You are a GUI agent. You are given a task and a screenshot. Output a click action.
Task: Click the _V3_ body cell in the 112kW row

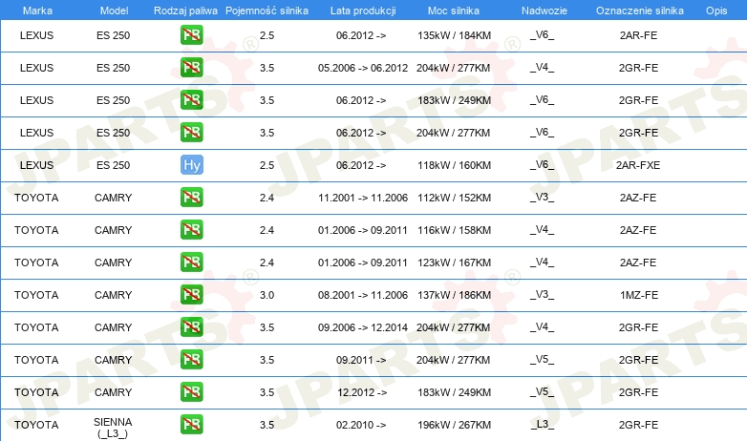[543, 198]
